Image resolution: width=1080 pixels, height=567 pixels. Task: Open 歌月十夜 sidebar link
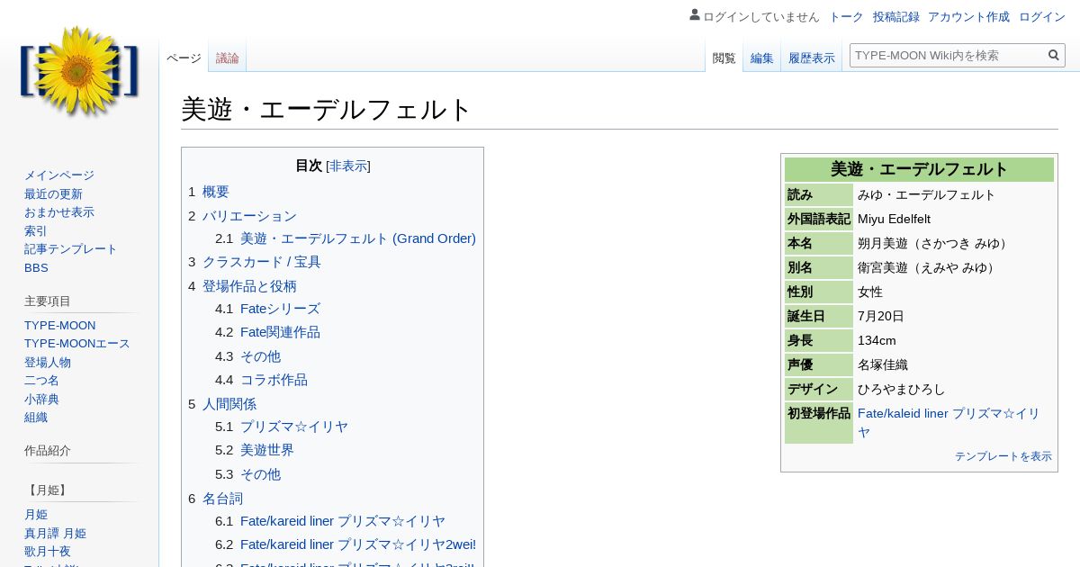(48, 552)
